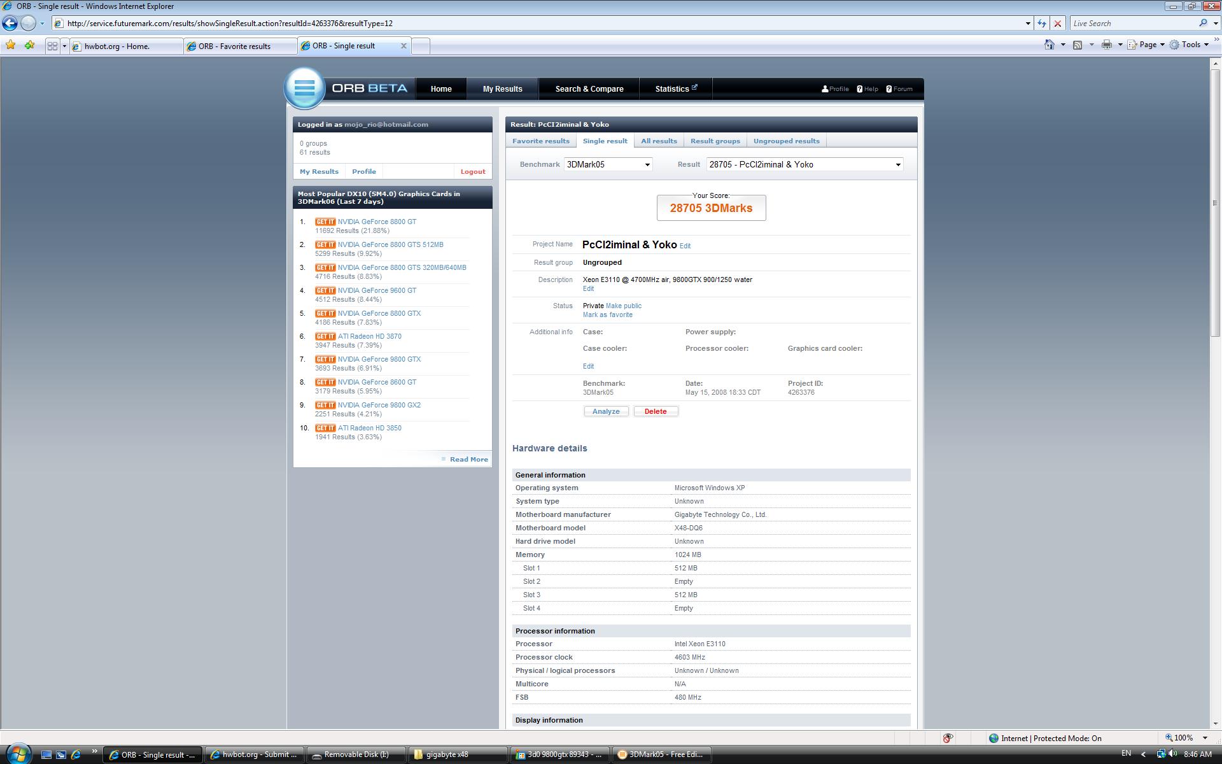Open the Forum link in the top bar

point(899,89)
